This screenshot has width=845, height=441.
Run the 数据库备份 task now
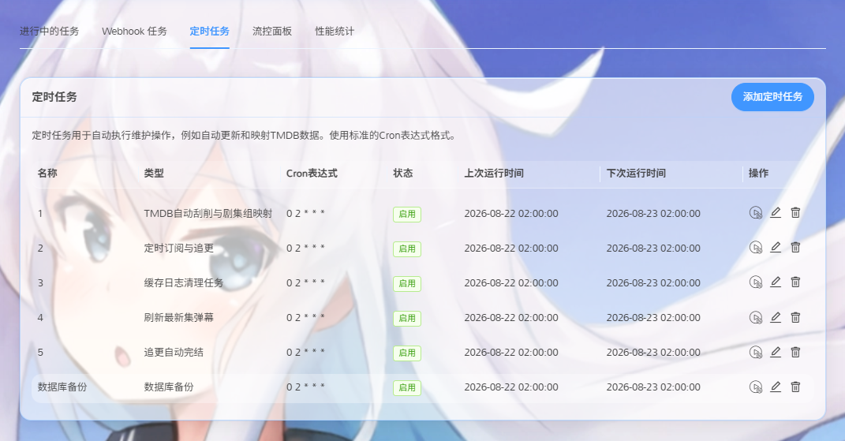pos(756,387)
